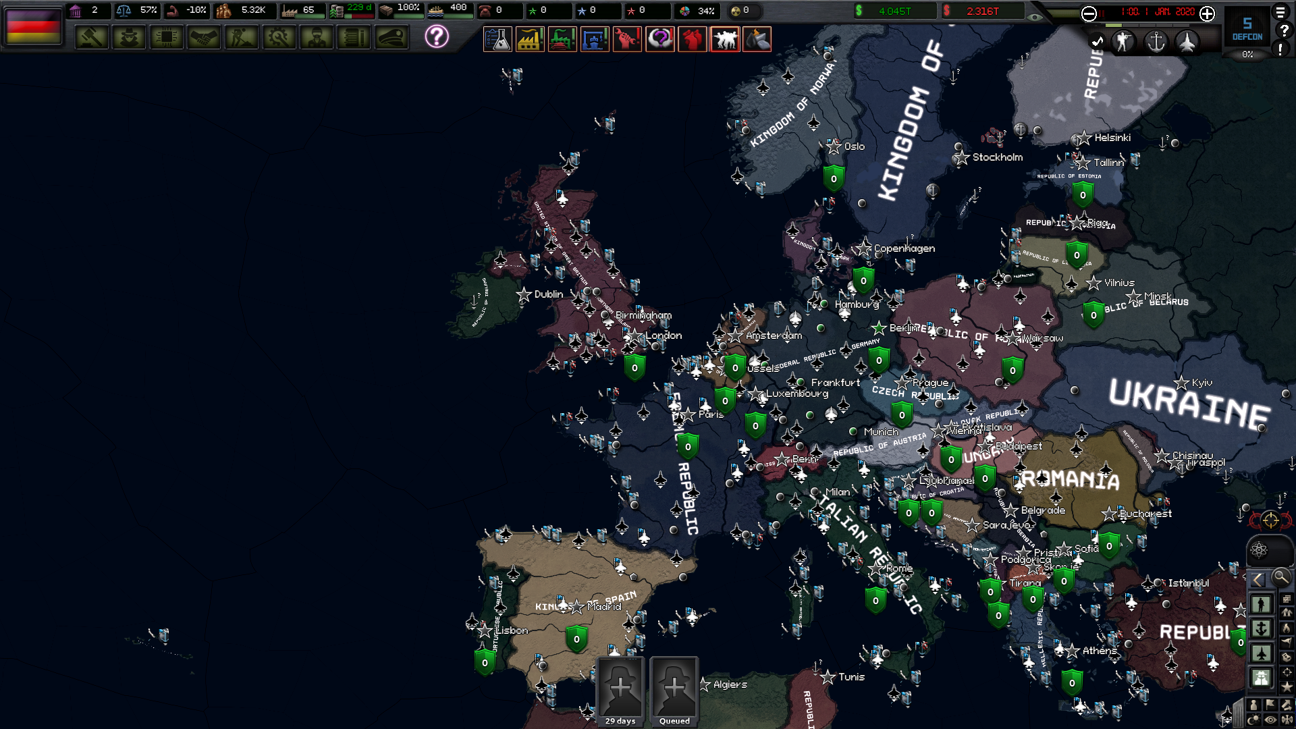The image size is (1296, 729).
Task: Click the coal and ingot resource alert
Action: pyautogui.click(x=757, y=39)
